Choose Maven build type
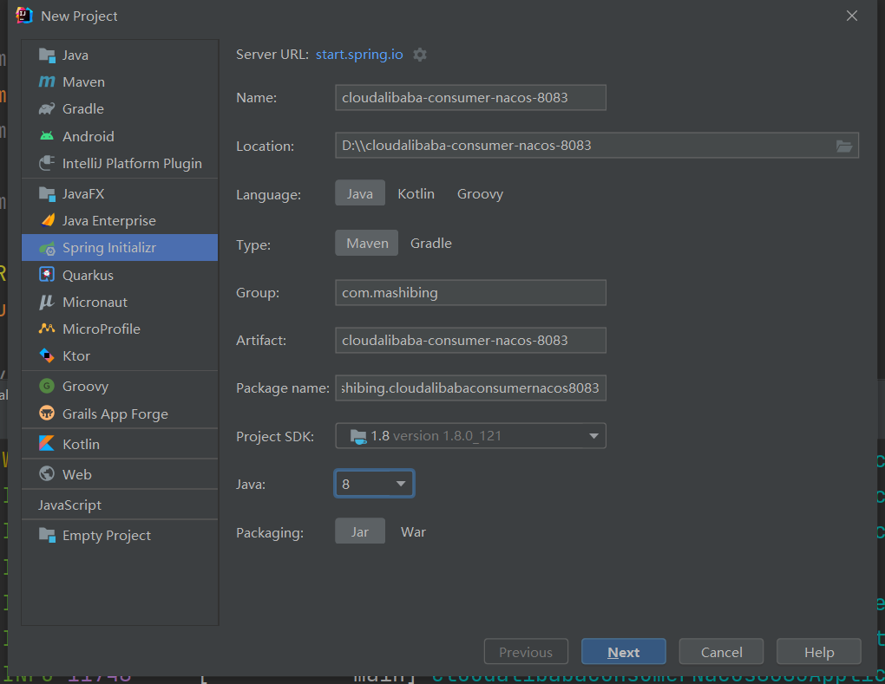The image size is (885, 684). [367, 243]
